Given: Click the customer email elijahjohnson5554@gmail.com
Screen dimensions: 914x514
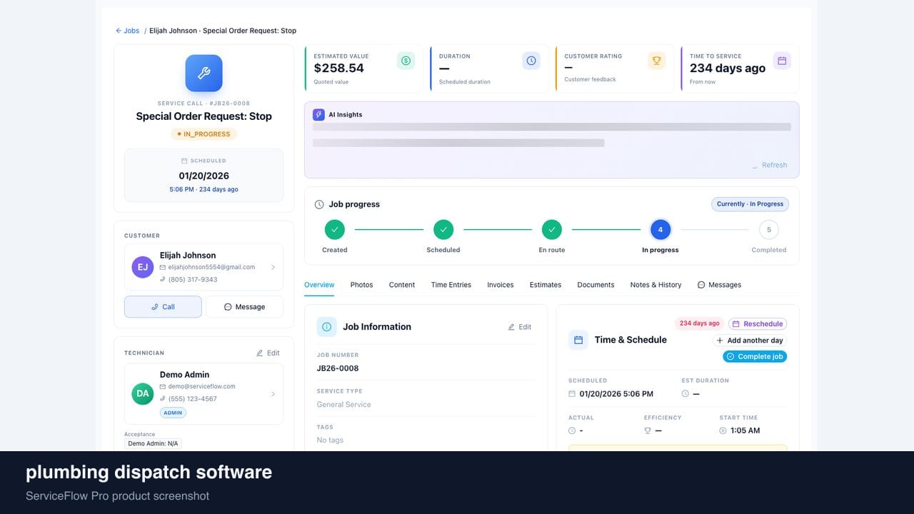Looking at the screenshot, I should [x=211, y=267].
